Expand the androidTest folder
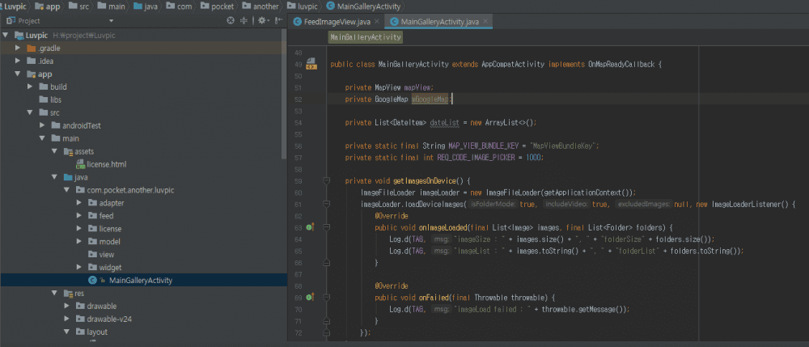Viewport: 809px width, 347px height. pos(42,125)
